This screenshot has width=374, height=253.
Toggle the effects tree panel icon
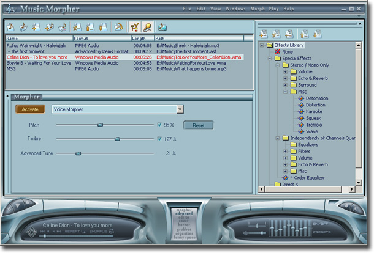coord(134,27)
